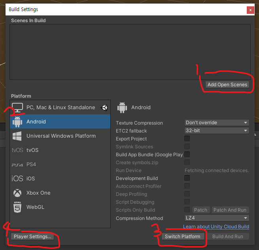
Task: Click the large Android icon in the settings header
Action: point(122,108)
